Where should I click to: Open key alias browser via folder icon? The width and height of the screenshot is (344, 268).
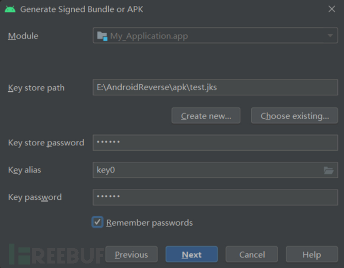pyautogui.click(x=329, y=170)
